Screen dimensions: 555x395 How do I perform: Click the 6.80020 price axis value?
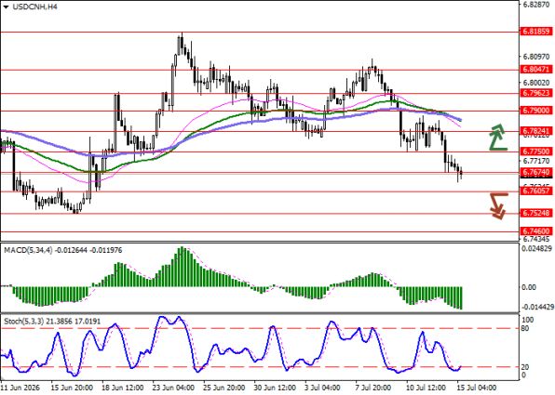pos(536,83)
